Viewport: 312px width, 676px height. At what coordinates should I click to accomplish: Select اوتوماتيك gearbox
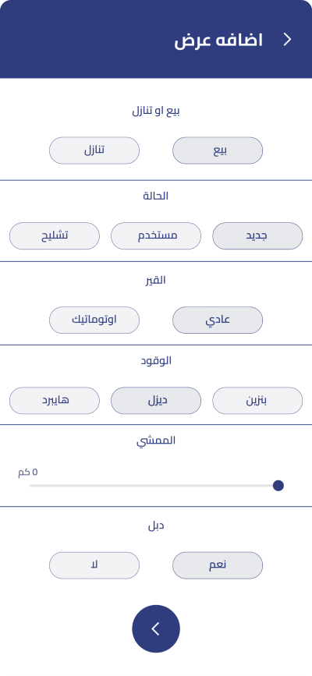[94, 320]
